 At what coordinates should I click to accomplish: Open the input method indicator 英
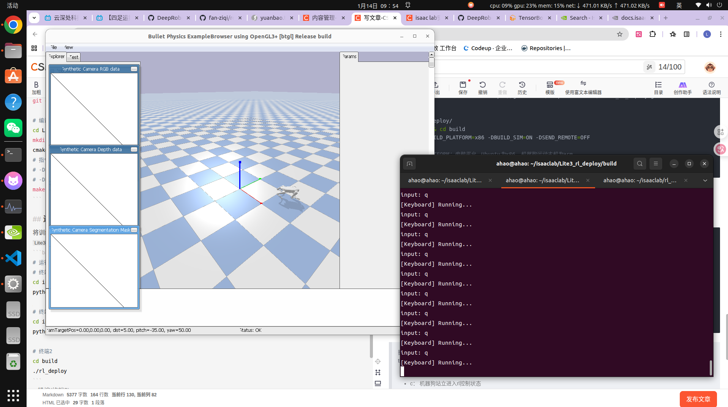(x=679, y=5)
